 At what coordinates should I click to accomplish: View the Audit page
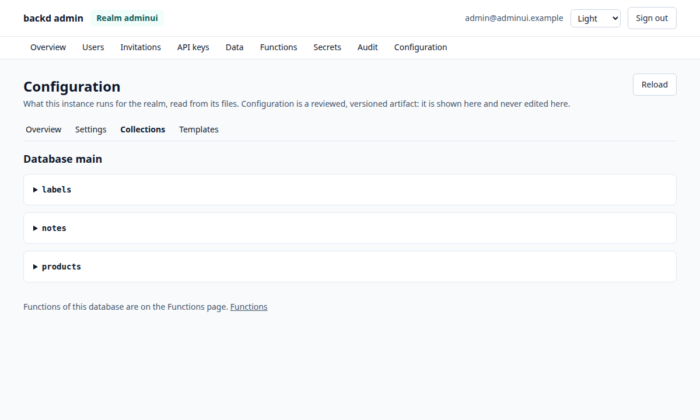367,47
